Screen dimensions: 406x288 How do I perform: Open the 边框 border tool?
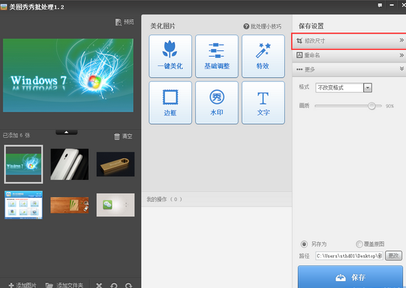click(170, 103)
